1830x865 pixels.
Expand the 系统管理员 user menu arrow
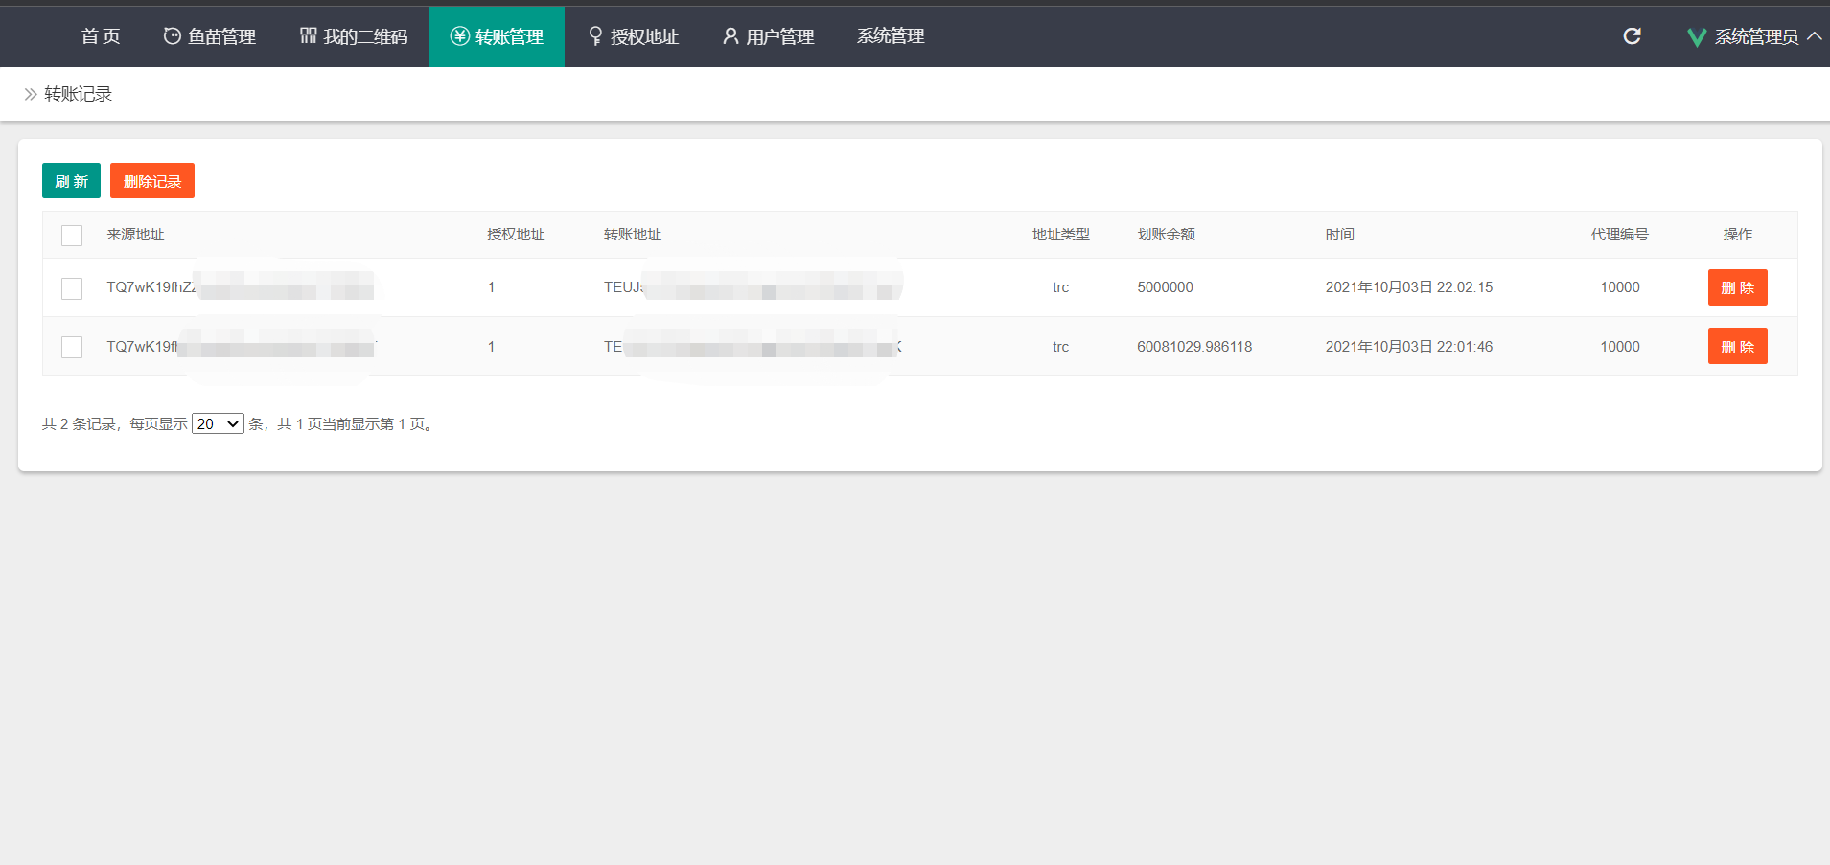(x=1814, y=36)
